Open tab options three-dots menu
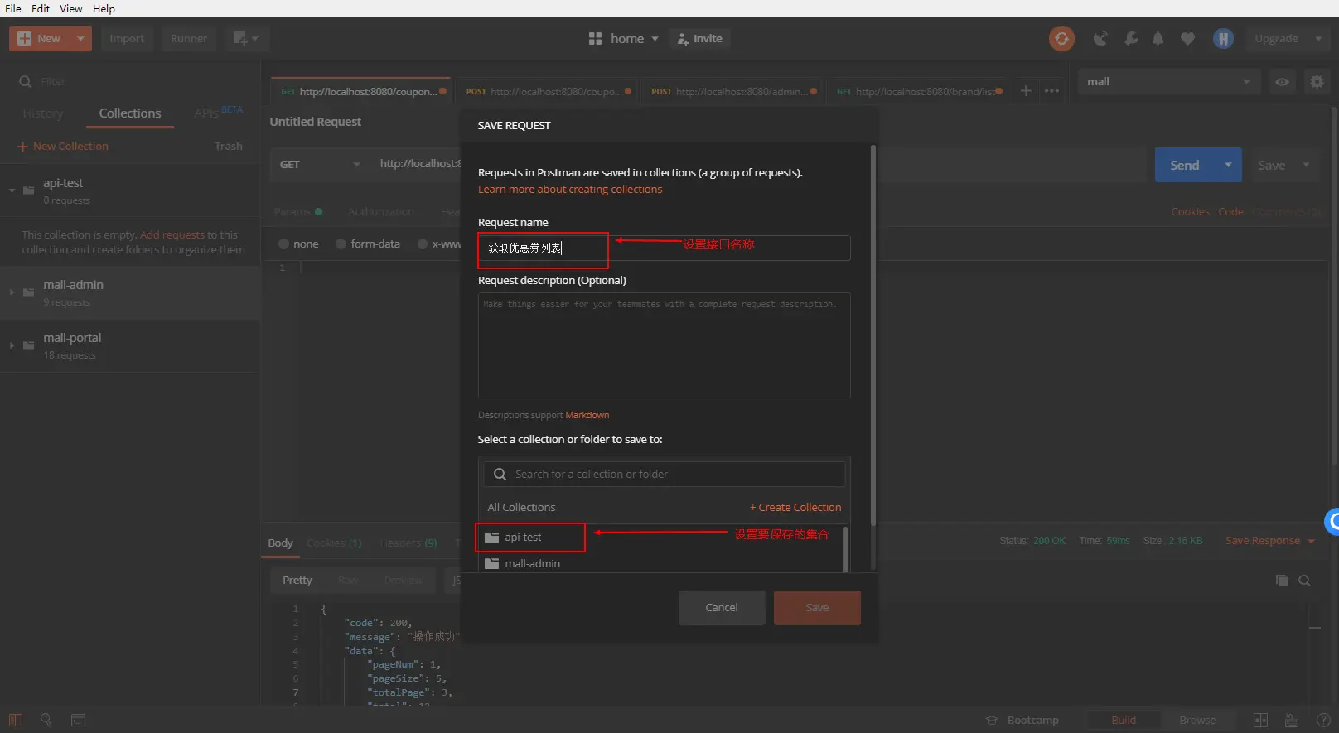 [x=1051, y=91]
